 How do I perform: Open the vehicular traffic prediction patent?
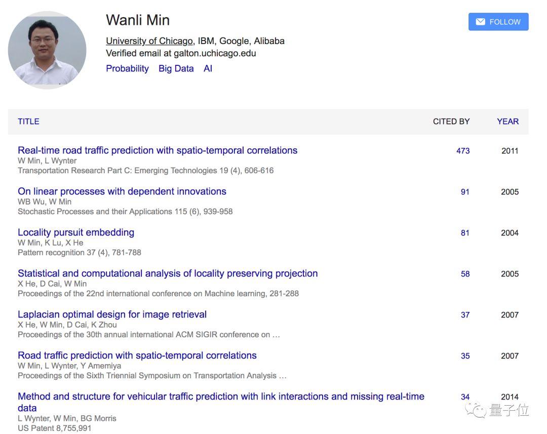point(221,397)
